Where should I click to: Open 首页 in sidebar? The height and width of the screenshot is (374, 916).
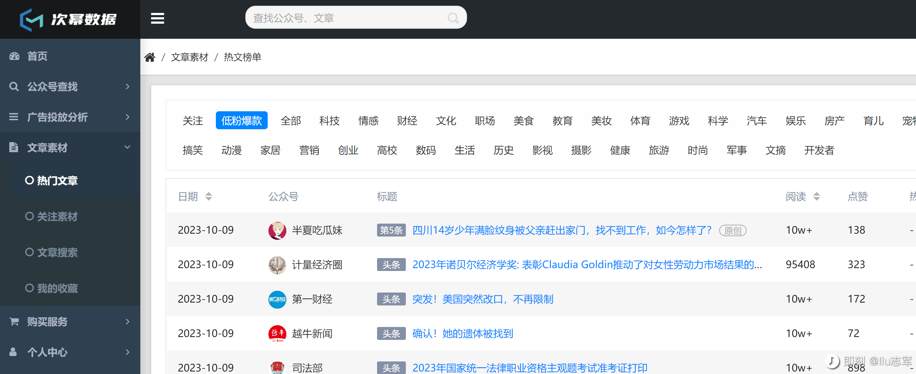pyautogui.click(x=70, y=56)
